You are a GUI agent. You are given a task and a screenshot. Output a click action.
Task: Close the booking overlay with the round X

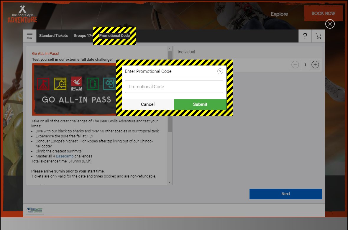tap(330, 24)
